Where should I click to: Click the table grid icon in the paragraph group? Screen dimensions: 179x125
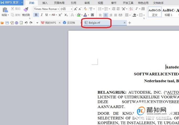[143, 9]
